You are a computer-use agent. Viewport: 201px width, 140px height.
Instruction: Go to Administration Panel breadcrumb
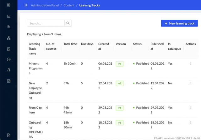[44, 5]
